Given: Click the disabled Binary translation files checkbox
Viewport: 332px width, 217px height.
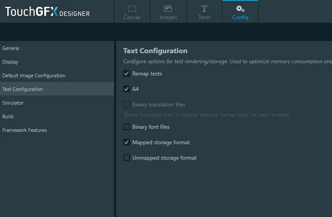Looking at the screenshot, I should pos(126,104).
